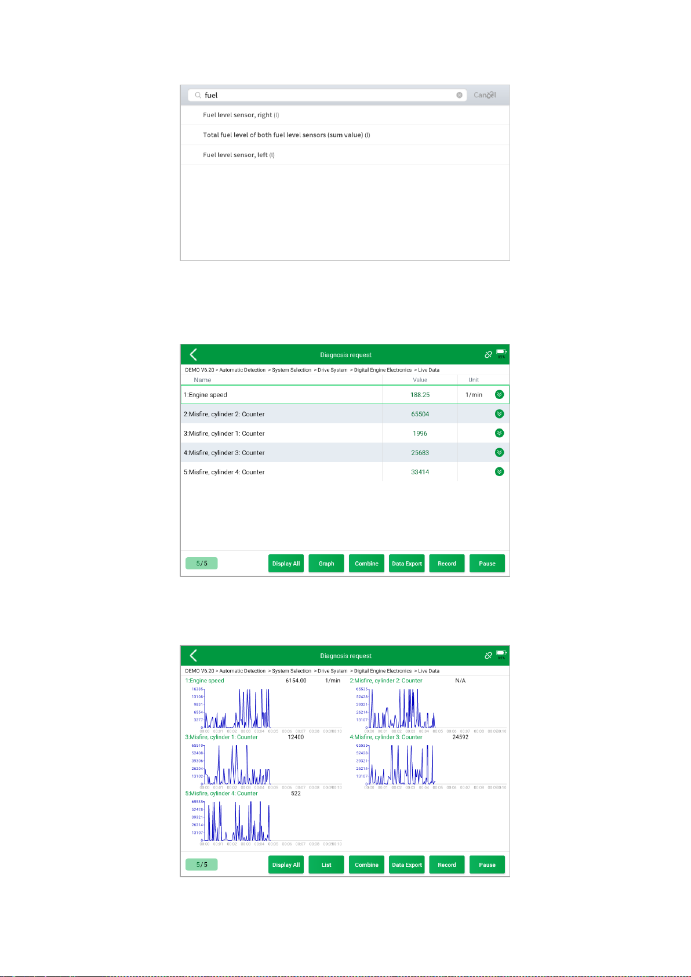Pause live data in the list view
The image size is (691, 977).
(x=487, y=564)
